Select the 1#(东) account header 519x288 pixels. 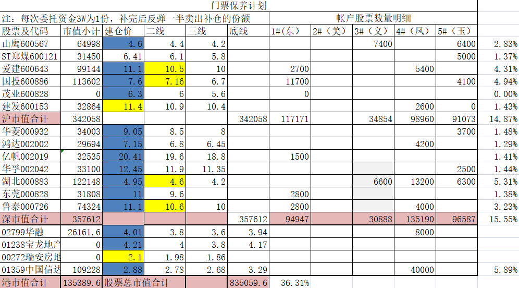[x=290, y=31]
